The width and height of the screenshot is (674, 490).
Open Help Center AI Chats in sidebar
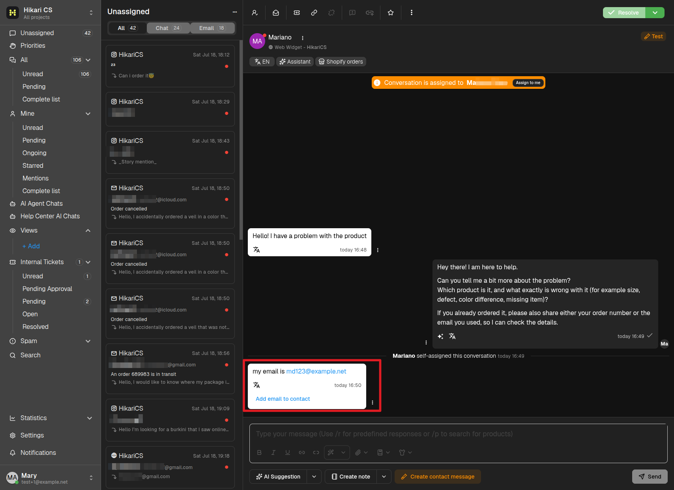pyautogui.click(x=51, y=216)
